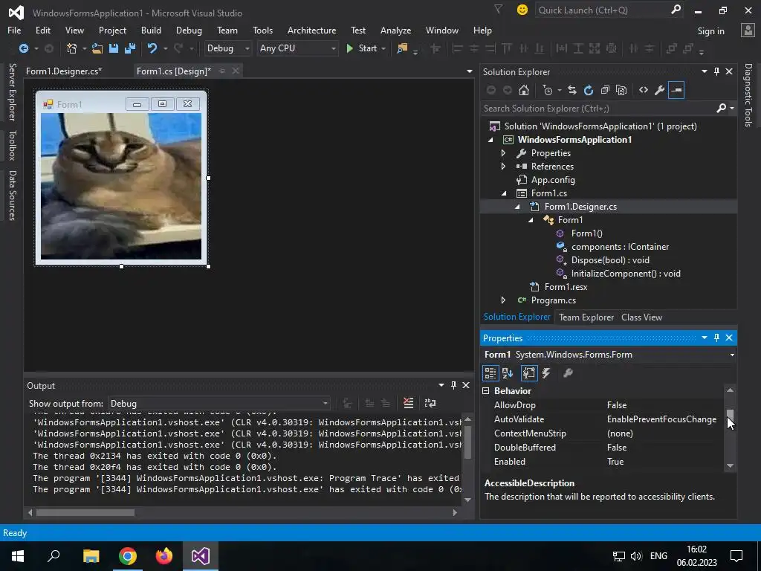The height and width of the screenshot is (571, 761).
Task: Switch to Class View tab
Action: coord(641,317)
